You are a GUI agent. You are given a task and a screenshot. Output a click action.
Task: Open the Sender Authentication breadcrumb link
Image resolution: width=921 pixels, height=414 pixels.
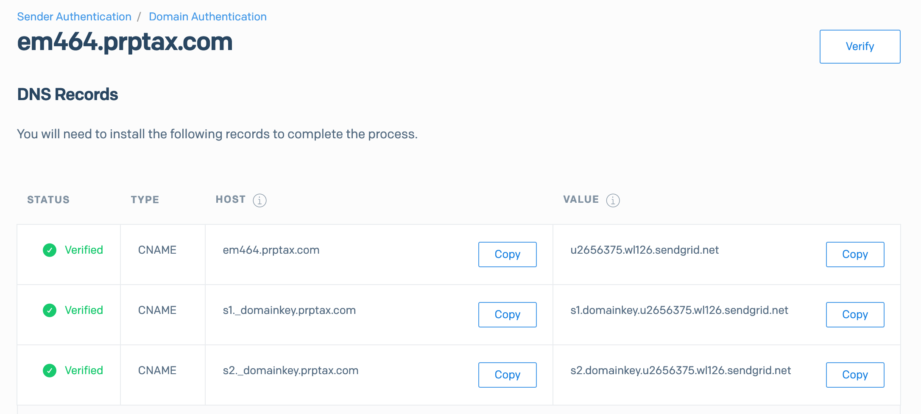click(x=74, y=17)
